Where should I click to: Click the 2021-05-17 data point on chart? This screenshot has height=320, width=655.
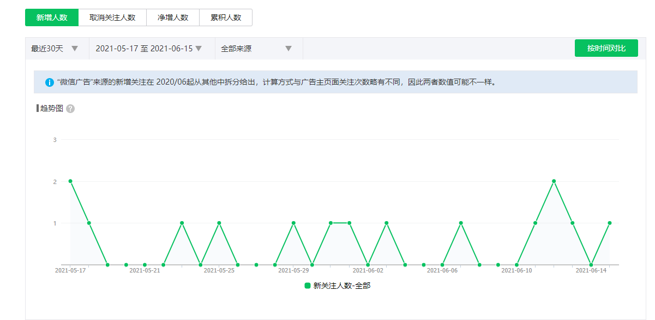coord(70,181)
